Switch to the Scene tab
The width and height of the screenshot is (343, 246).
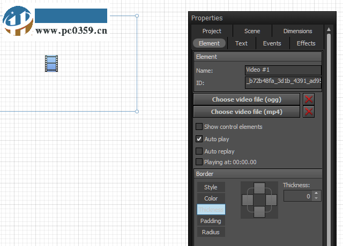tap(252, 31)
